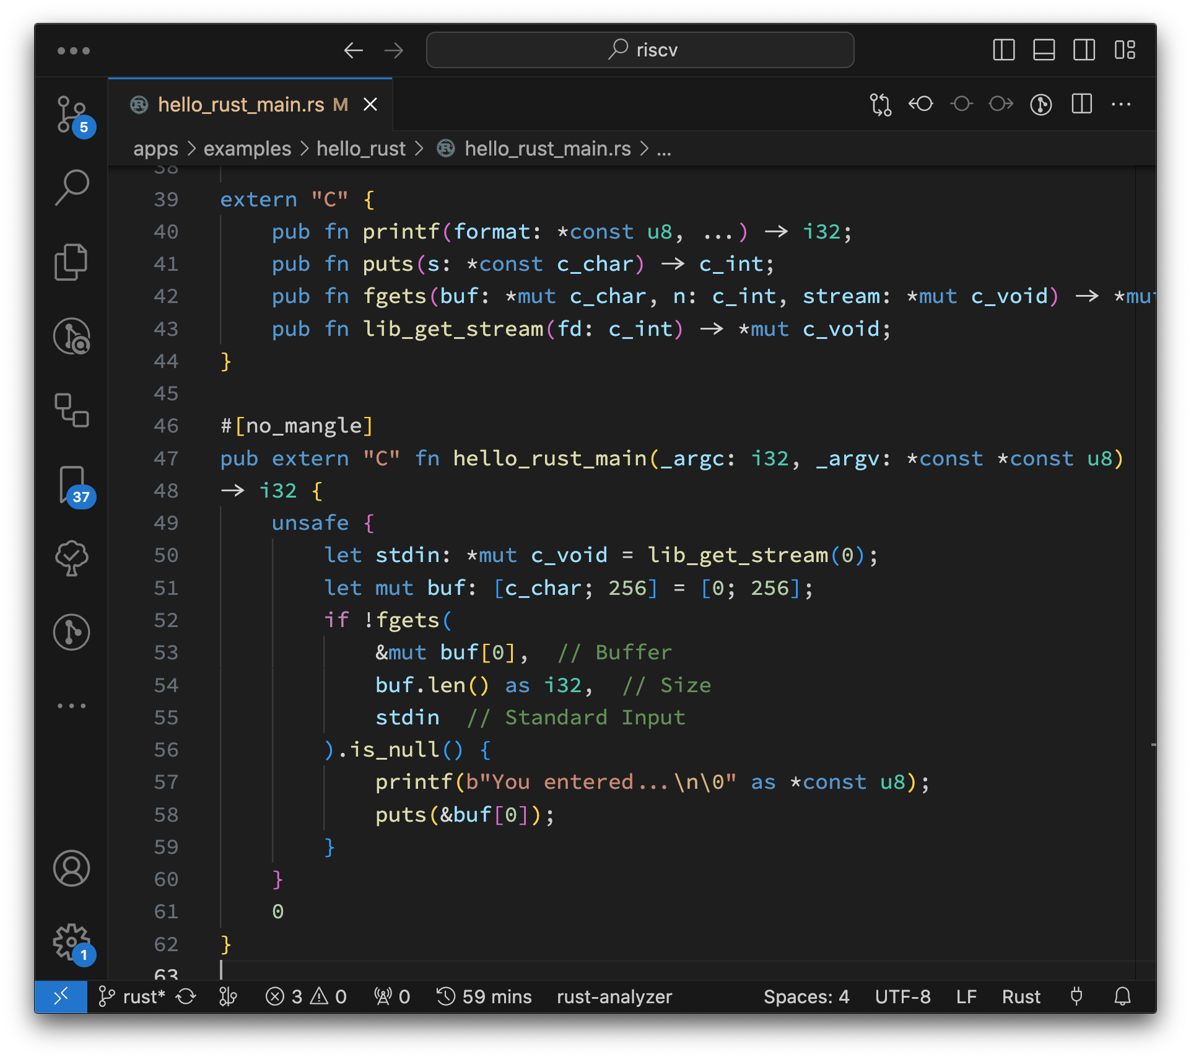Click lib_get_stream function name on line 43

(x=453, y=329)
